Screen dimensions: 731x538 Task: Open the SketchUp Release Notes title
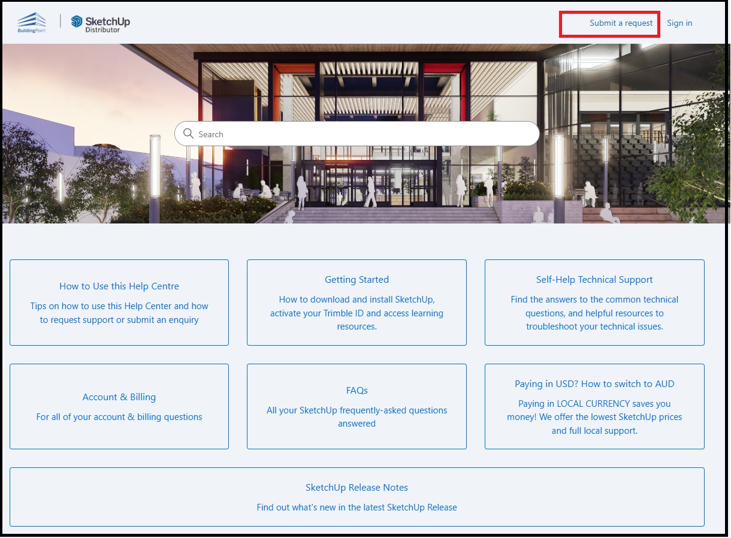click(357, 488)
